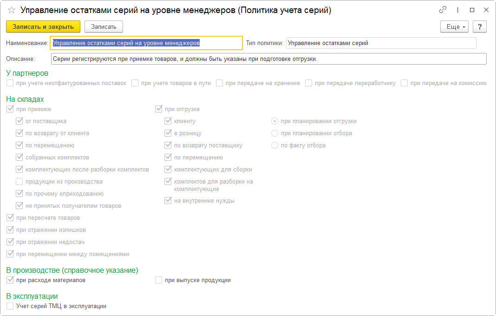The width and height of the screenshot is (496, 316).
Task: Toggle 'при расходе материалов' checkbox
Action: click(10, 280)
